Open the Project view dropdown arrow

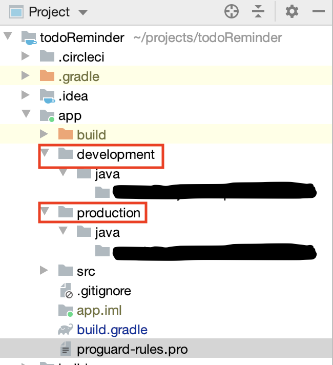83,12
